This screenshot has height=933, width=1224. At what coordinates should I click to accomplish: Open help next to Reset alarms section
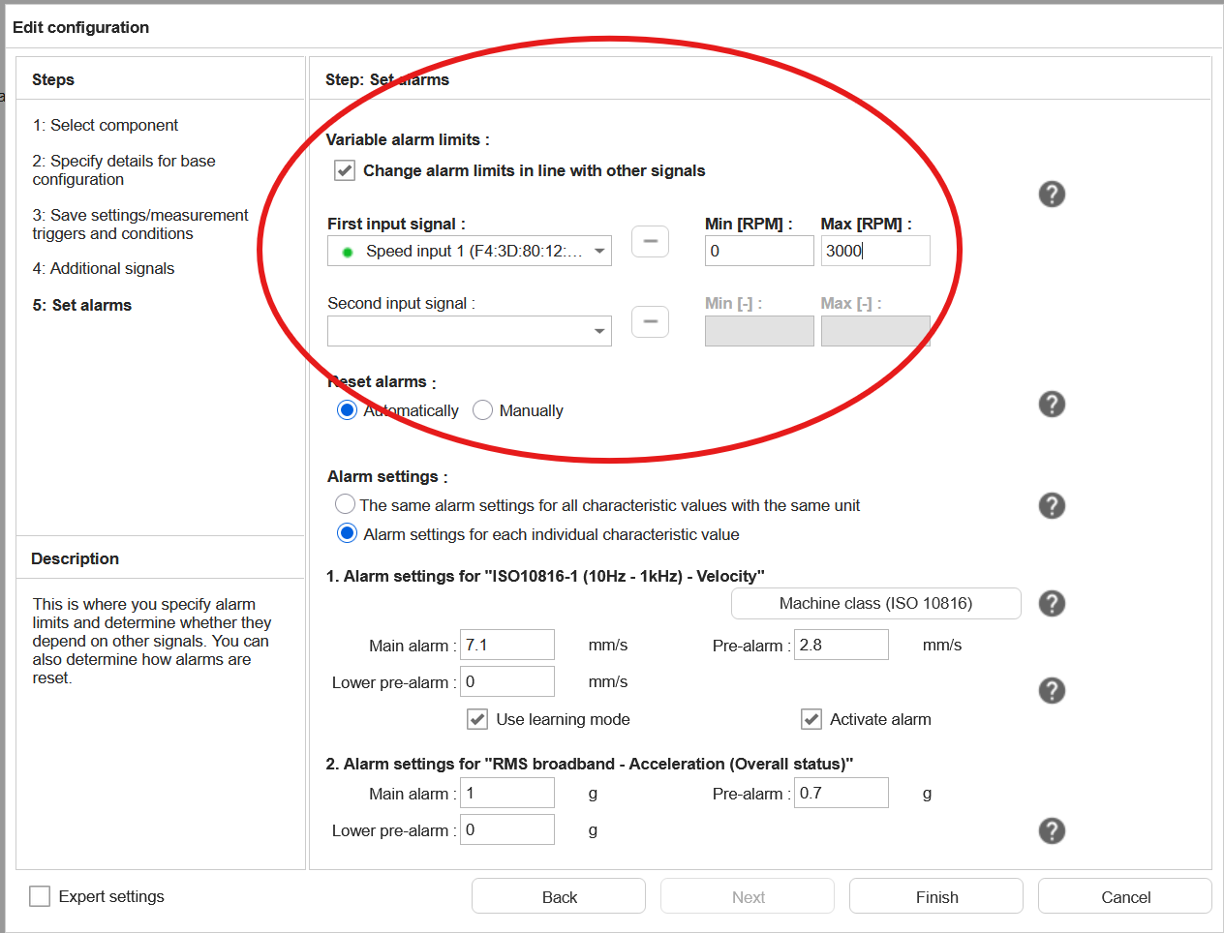click(1052, 404)
